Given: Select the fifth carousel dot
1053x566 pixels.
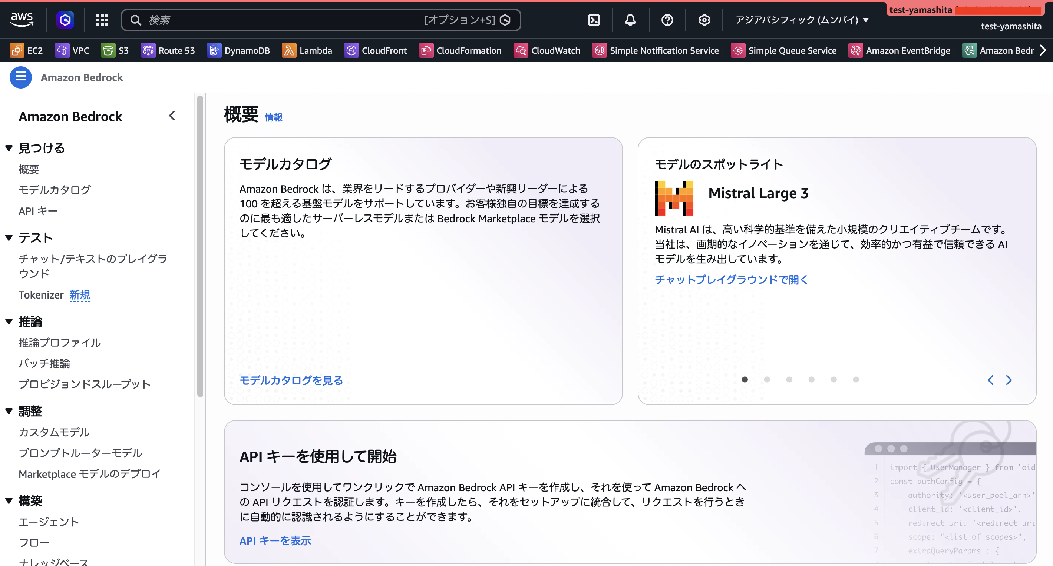Looking at the screenshot, I should [834, 380].
